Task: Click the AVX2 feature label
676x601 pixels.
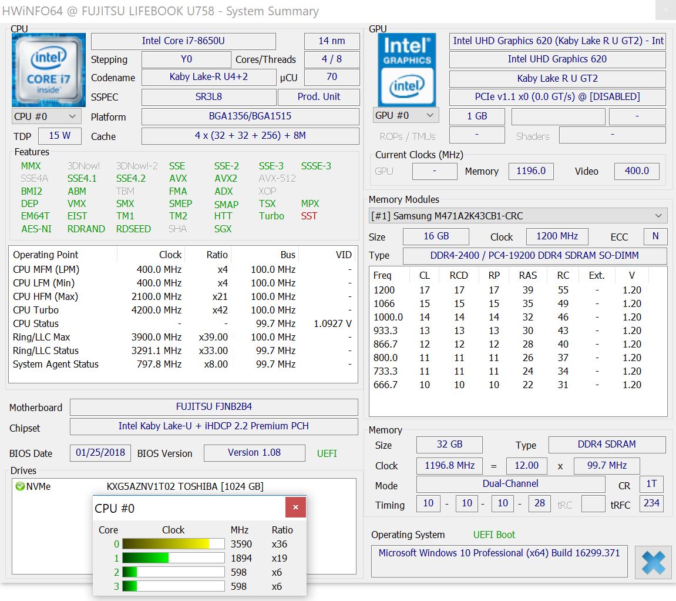Action: [x=226, y=178]
